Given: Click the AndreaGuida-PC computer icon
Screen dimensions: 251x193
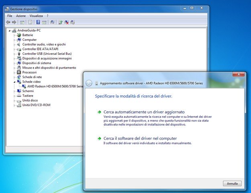Looking at the screenshot, I should 14,30.
